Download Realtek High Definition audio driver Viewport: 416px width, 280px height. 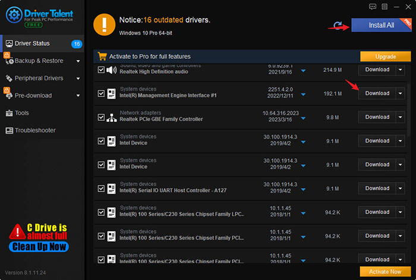tap(377, 70)
